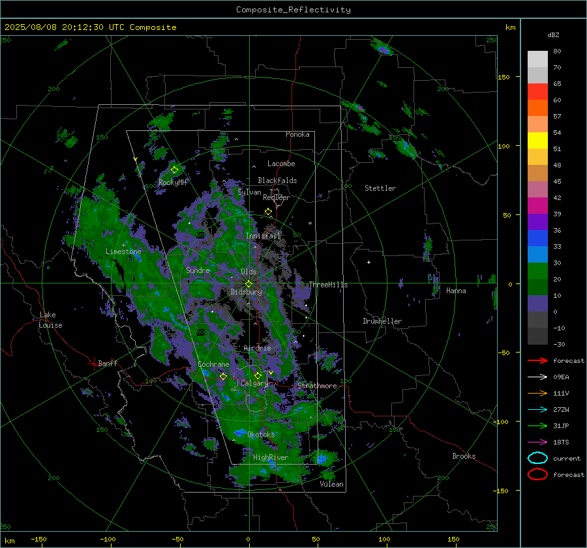The height and width of the screenshot is (548, 587).
Task: Click the blue 33-36 dBZ swatch
Action: tap(537, 238)
